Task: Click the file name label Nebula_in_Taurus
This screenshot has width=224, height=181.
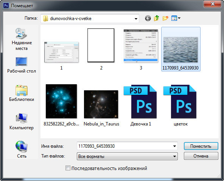Action: pos(101,124)
